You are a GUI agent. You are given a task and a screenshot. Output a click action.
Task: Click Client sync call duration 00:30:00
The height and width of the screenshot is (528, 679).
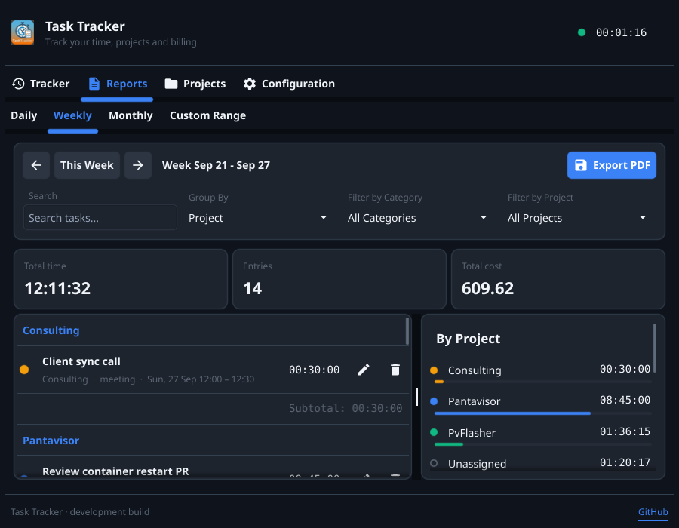pyautogui.click(x=315, y=370)
